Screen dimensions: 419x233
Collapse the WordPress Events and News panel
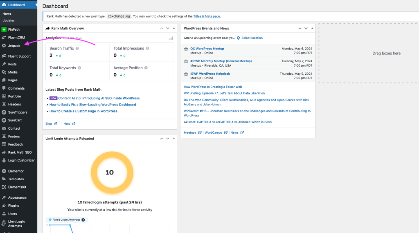click(312, 29)
